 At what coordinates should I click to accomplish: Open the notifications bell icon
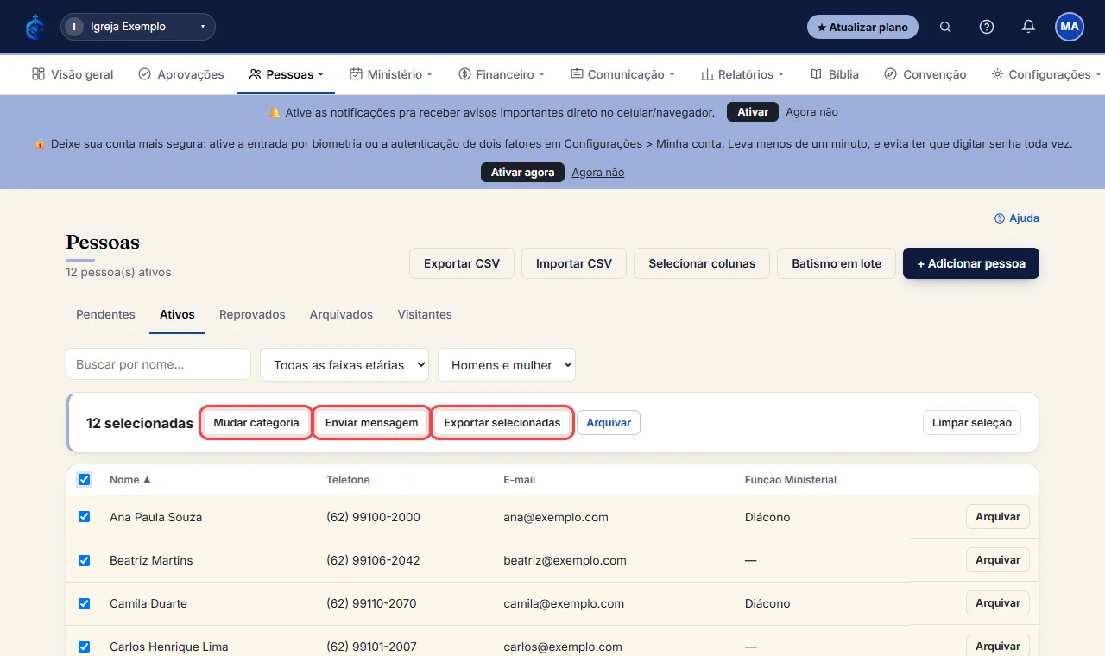[1028, 27]
